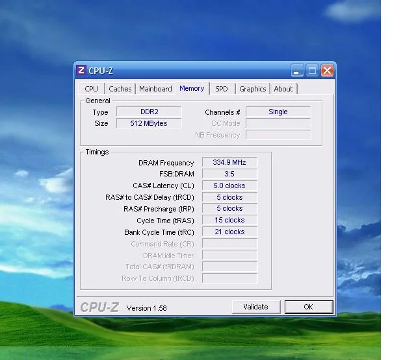Maximize the CPU-Z window

312,71
